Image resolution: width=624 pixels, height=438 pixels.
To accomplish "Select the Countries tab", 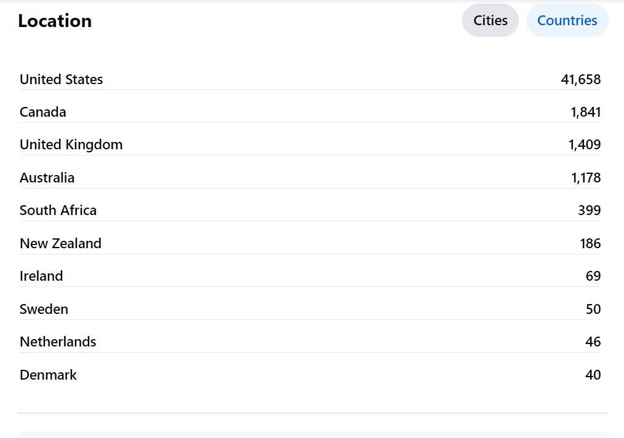I will [x=567, y=20].
